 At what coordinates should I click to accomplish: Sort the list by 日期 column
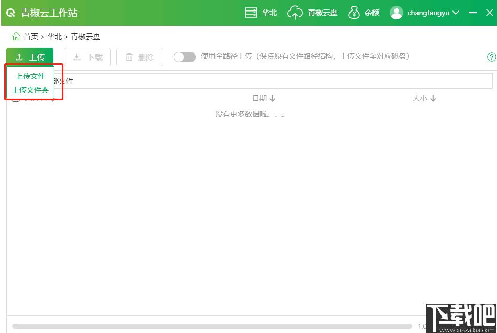click(x=264, y=98)
